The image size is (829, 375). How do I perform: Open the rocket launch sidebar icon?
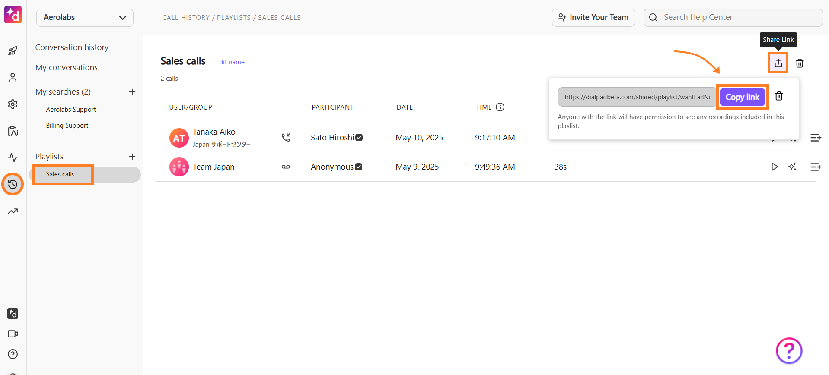click(13, 51)
